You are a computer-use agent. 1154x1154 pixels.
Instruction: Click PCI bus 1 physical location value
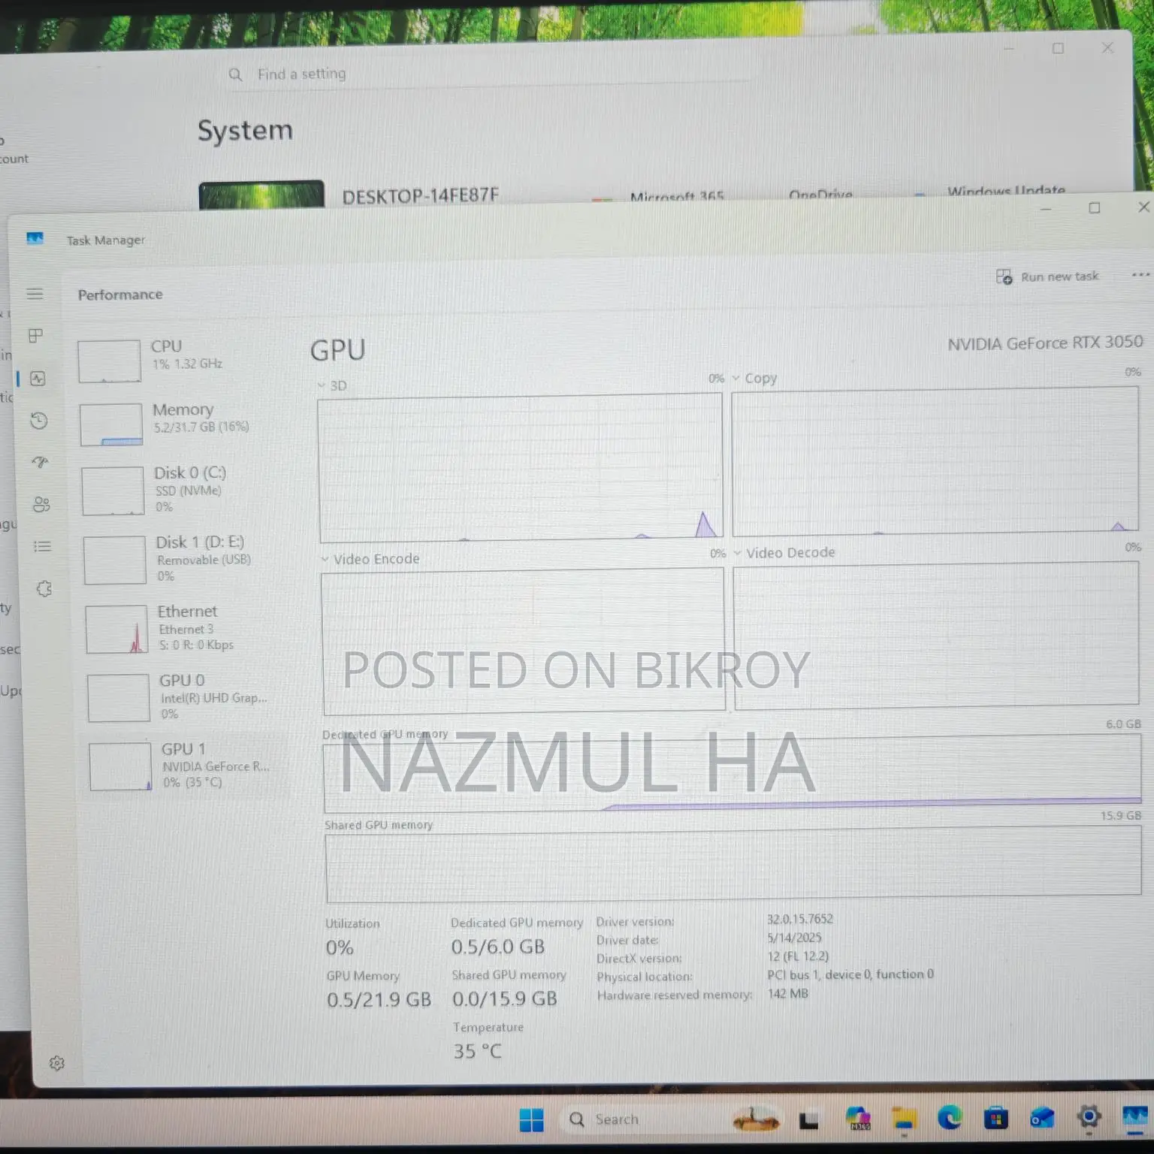point(850,974)
